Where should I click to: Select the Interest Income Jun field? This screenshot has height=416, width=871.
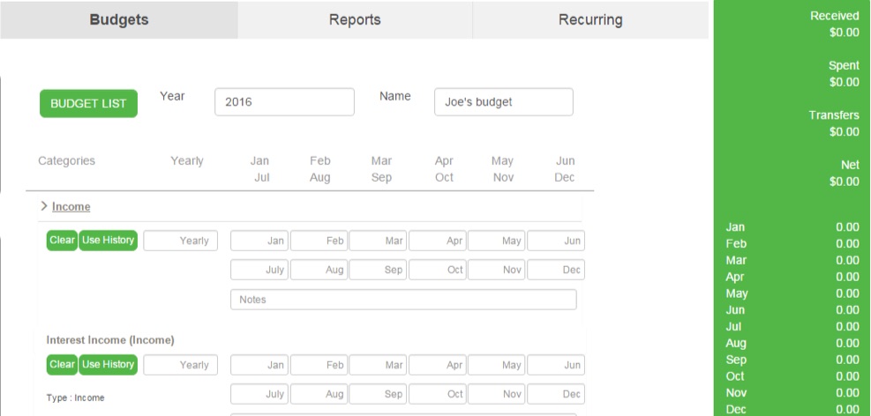[556, 365]
